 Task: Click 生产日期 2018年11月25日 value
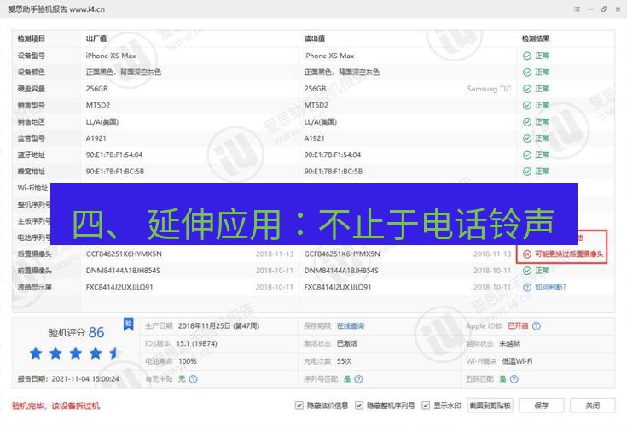(x=218, y=326)
